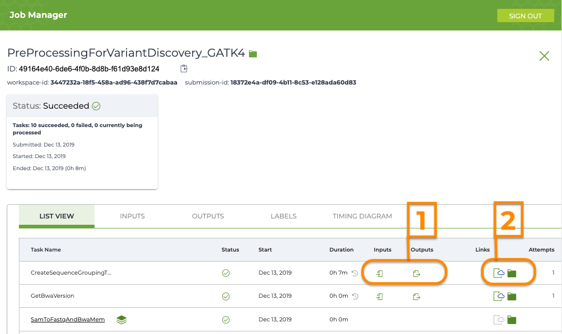Click the Status column header
562x334 pixels.
(230, 249)
